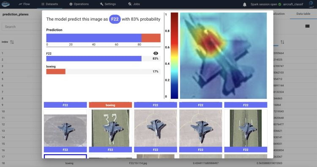Click the orange boeing probability bar
This screenshot has width=317, height=167.
(x=56, y=72)
